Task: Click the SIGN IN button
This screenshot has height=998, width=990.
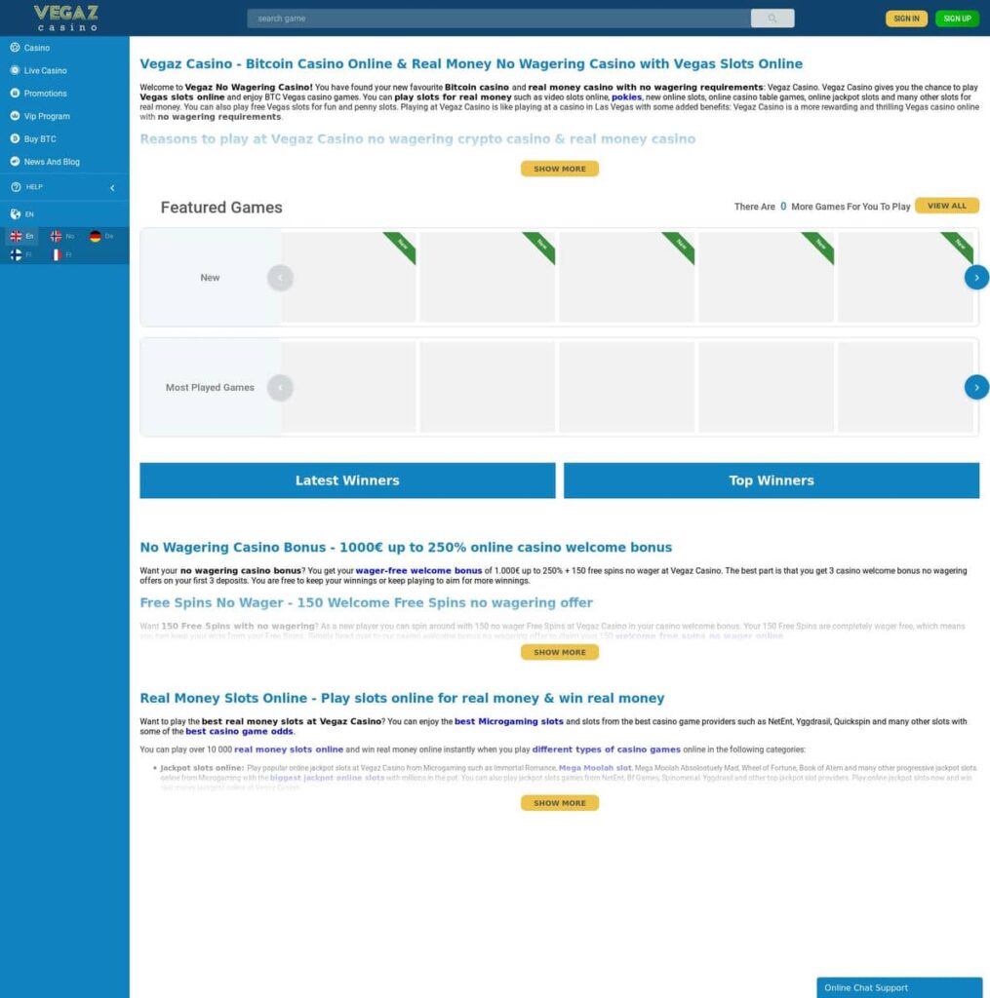Action: 906,19
